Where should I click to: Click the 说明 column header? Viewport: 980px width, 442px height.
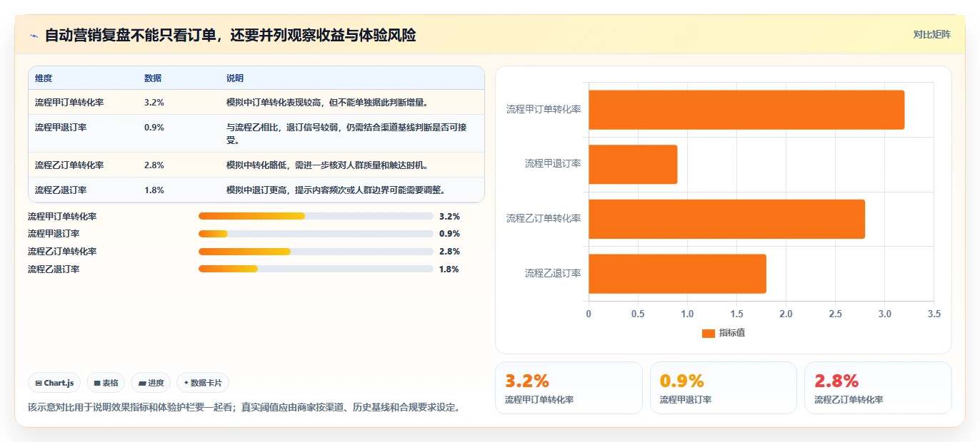(235, 78)
